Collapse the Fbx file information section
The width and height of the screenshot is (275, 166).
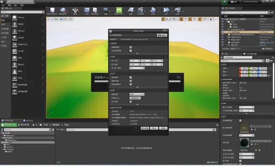coord(110,108)
